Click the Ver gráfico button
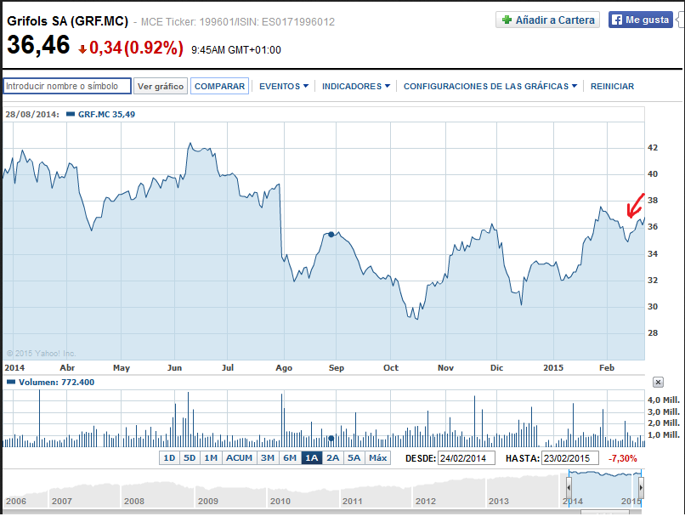Viewport: 685px width, 522px height. tap(161, 86)
